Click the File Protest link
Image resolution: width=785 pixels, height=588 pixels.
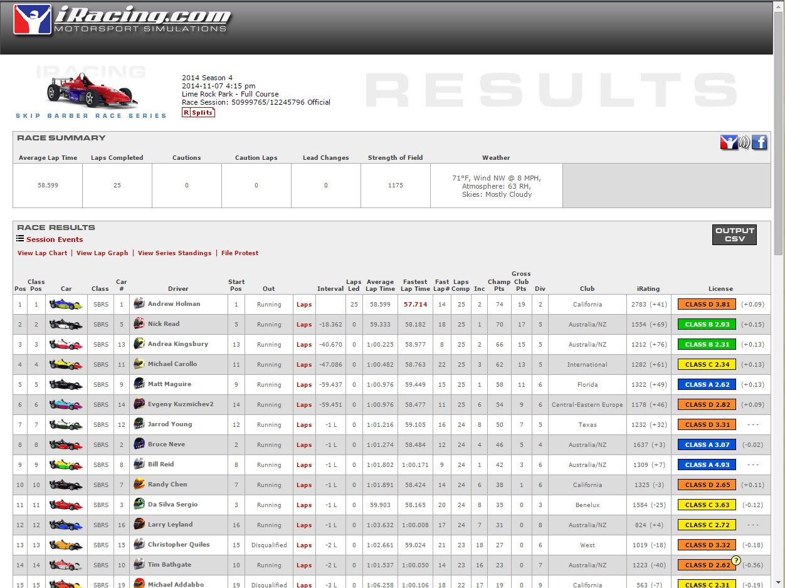coord(240,253)
